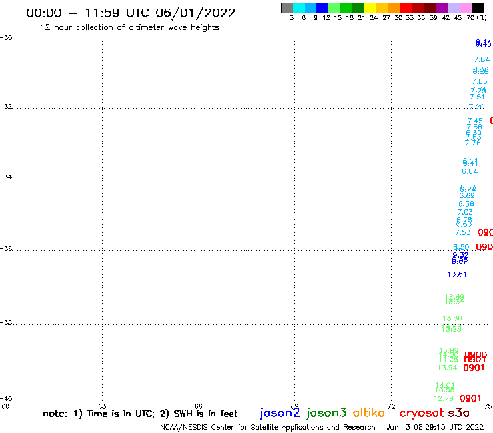The height and width of the screenshot is (433, 493).
Task: Select the '75' longitude axis label
Action: pyautogui.click(x=488, y=406)
